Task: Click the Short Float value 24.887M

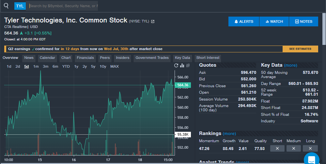Action: [x=310, y=108]
